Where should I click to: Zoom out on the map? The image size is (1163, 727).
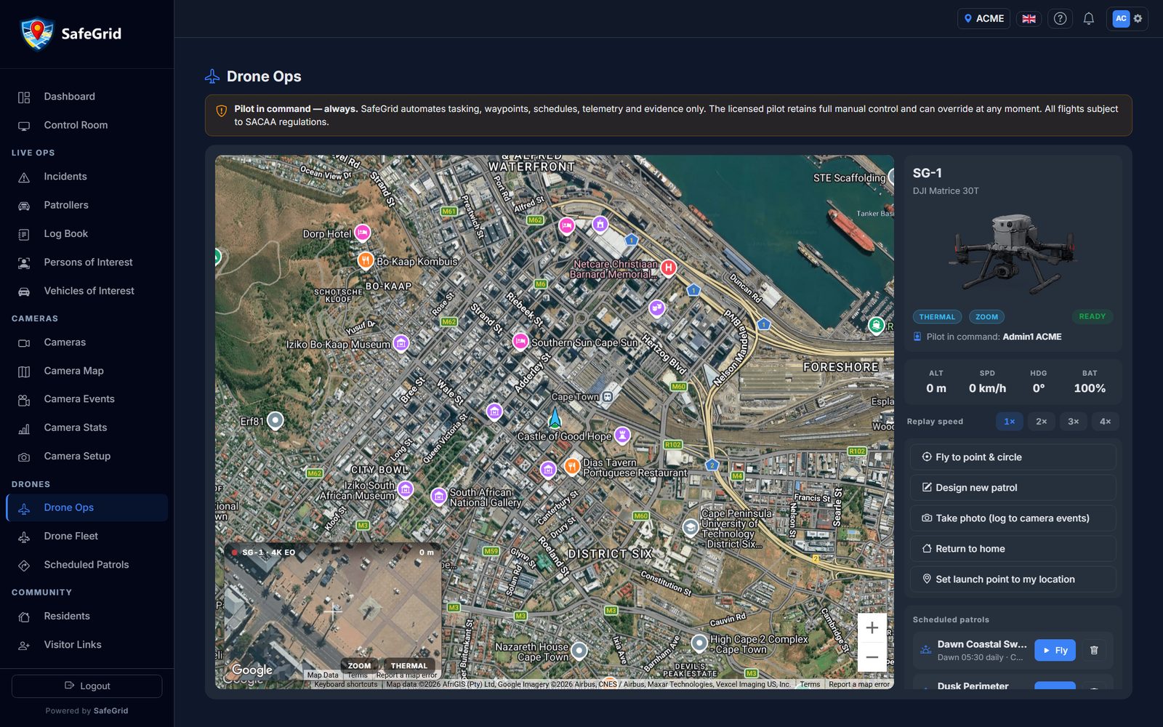[872, 657]
